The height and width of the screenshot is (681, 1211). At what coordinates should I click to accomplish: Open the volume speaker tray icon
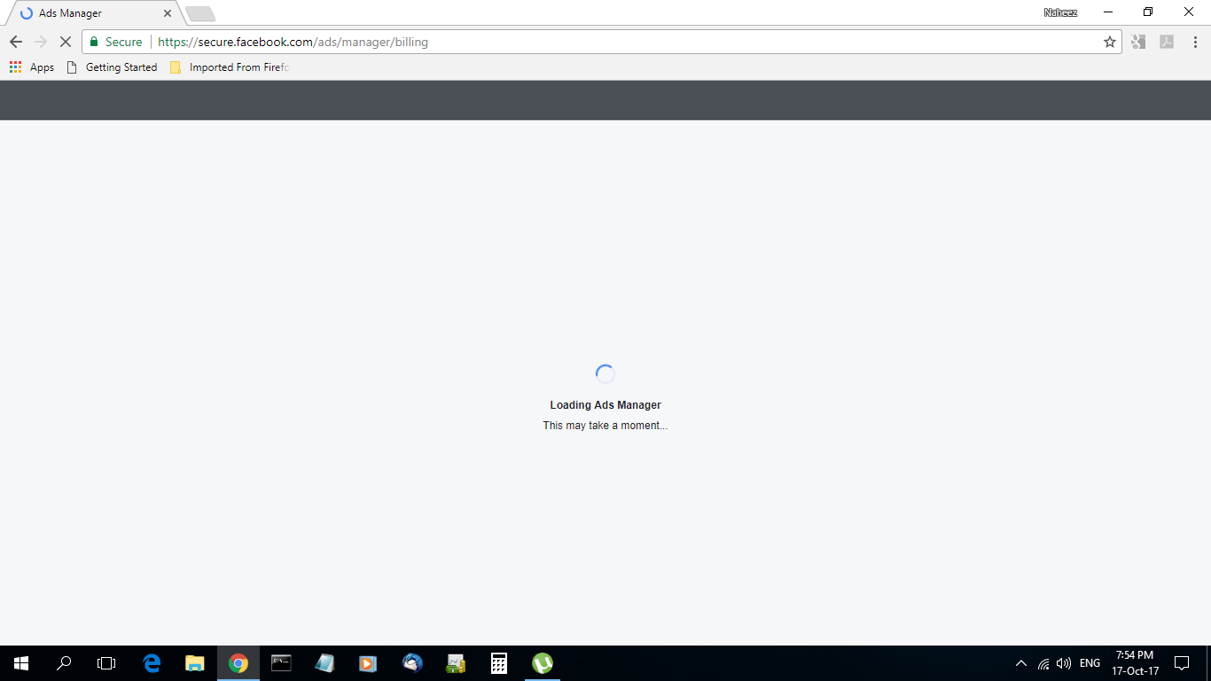coord(1064,663)
